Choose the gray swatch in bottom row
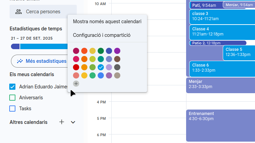 (x=117, y=75)
